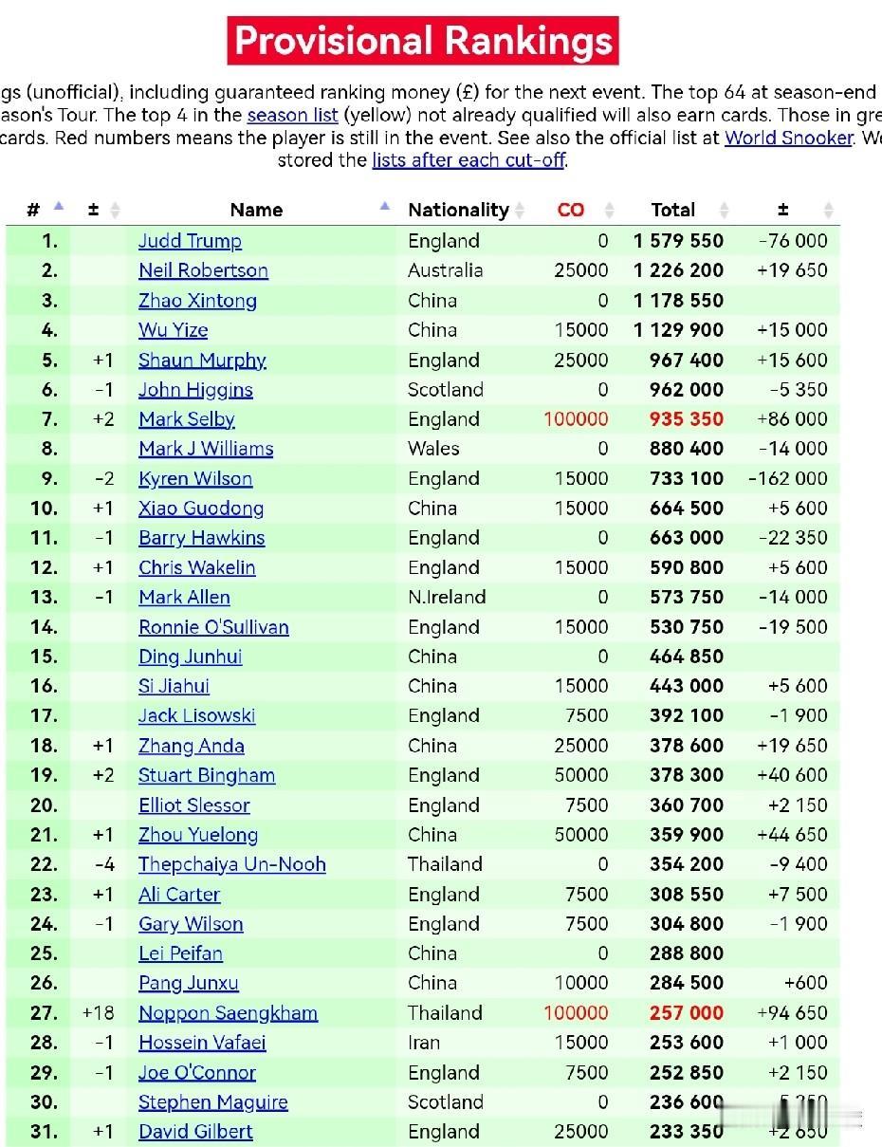
Task: Sort the rank change column arrows
Action: tap(116, 210)
